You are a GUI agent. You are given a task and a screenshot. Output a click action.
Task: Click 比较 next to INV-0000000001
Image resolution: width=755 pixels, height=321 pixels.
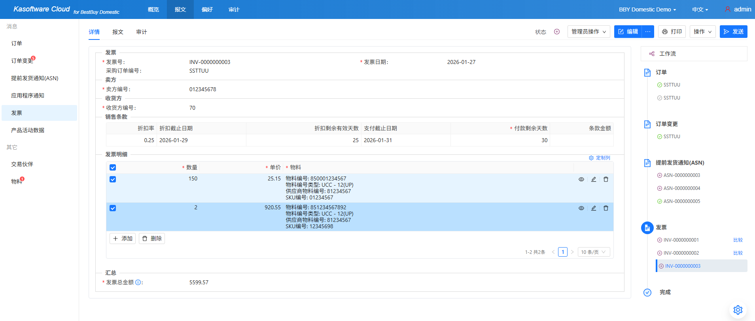tap(738, 240)
